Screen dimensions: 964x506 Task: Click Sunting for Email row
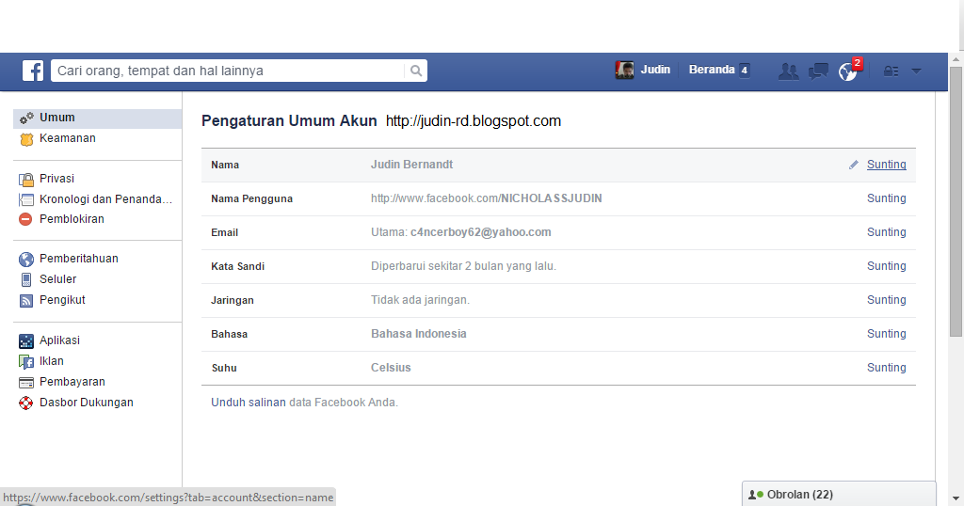coord(887,232)
